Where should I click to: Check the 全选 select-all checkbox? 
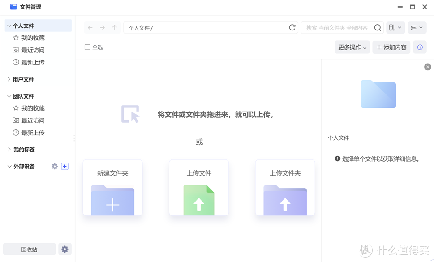pos(87,47)
